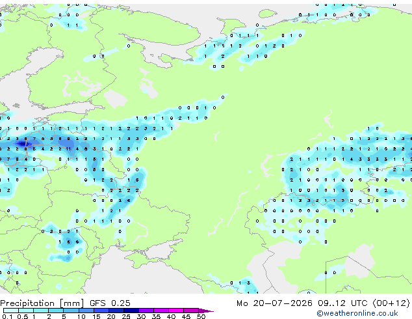Click the legend label '20'
This screenshot has width=412, height=319.
pos(111,316)
